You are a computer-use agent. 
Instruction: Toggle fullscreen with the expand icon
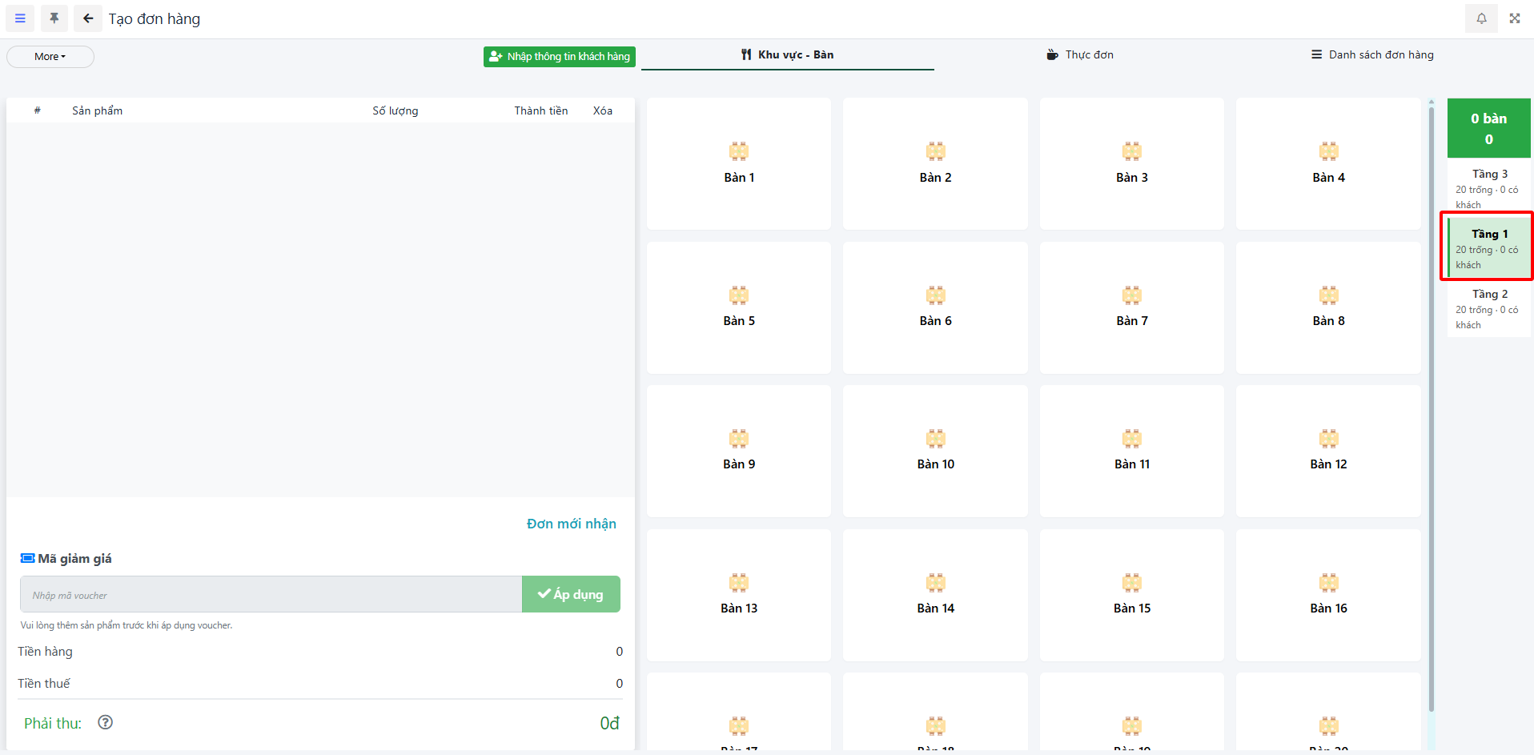[1515, 18]
